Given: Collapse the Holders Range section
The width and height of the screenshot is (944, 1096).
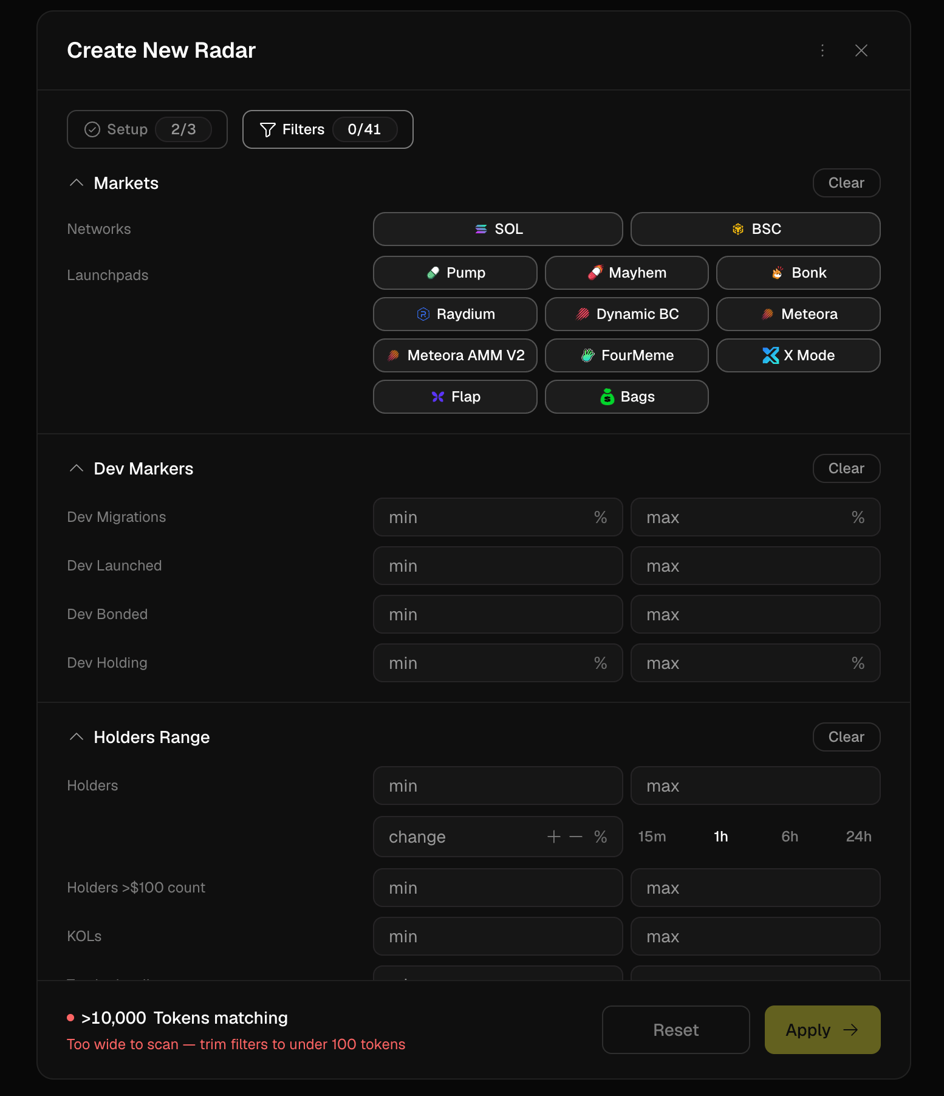Looking at the screenshot, I should point(77,737).
